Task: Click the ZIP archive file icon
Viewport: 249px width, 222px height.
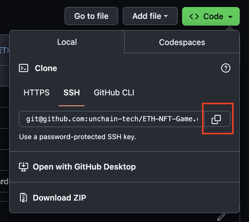Action: 23,198
